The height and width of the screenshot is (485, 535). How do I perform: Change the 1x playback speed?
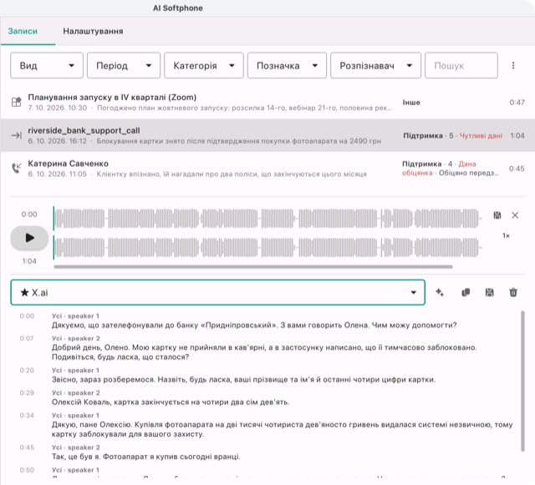506,235
